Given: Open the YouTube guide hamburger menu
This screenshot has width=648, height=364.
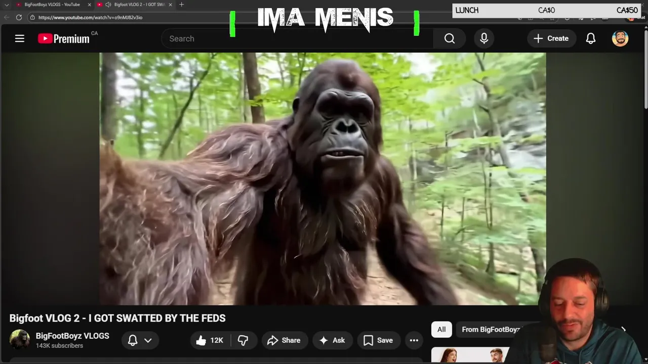Looking at the screenshot, I should coord(20,38).
